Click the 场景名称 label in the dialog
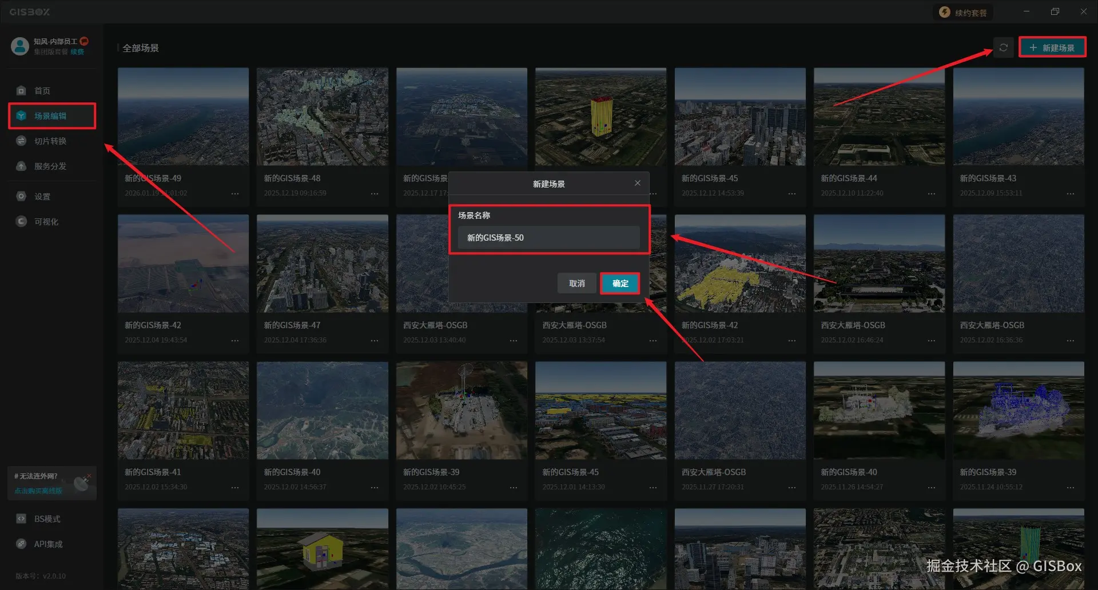Image resolution: width=1098 pixels, height=590 pixels. 474,215
